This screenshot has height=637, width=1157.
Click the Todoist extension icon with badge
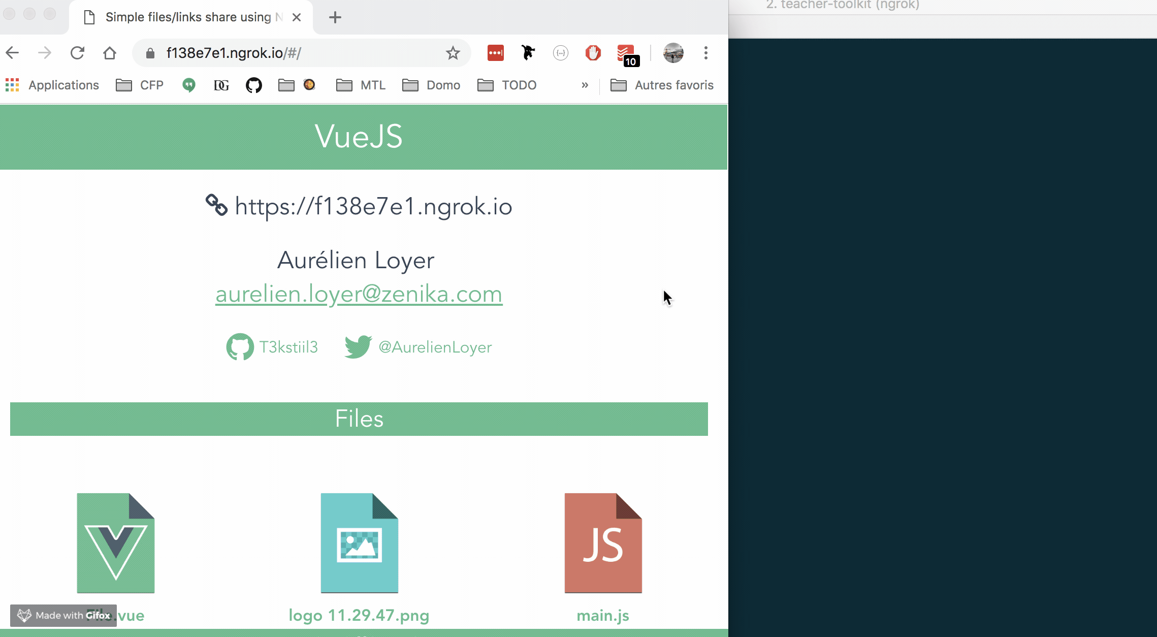pyautogui.click(x=626, y=54)
